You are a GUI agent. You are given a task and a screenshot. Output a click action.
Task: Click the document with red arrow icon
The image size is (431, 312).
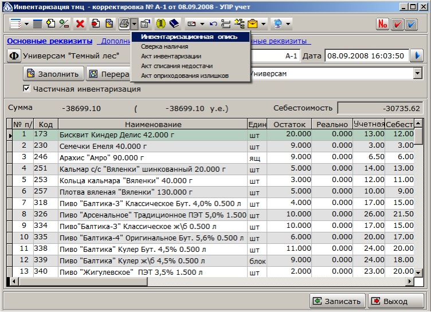pyautogui.click(x=96, y=24)
